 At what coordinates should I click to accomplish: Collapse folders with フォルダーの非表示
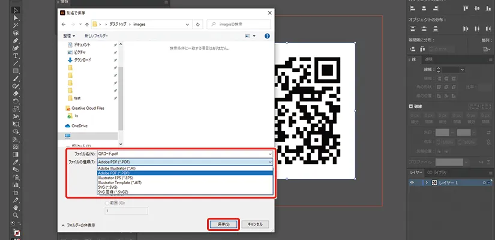[78, 225]
